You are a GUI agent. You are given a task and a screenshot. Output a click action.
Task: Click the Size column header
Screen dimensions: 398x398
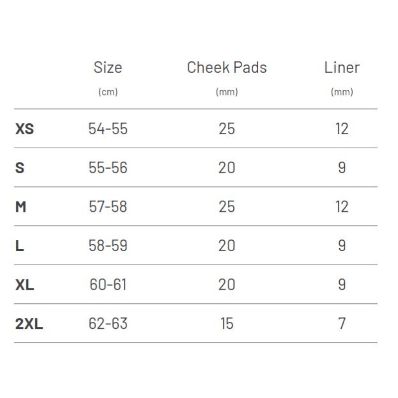tap(108, 68)
